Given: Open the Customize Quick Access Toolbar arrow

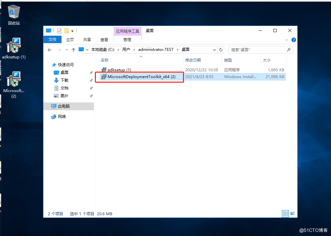Looking at the screenshot, I should click(x=73, y=31).
